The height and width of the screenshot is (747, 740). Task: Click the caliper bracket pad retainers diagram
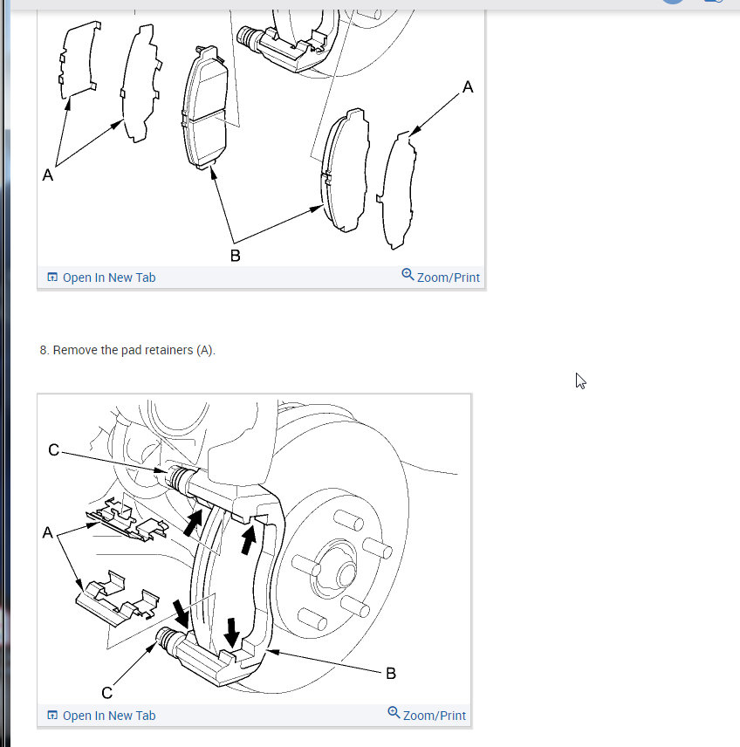(x=254, y=549)
